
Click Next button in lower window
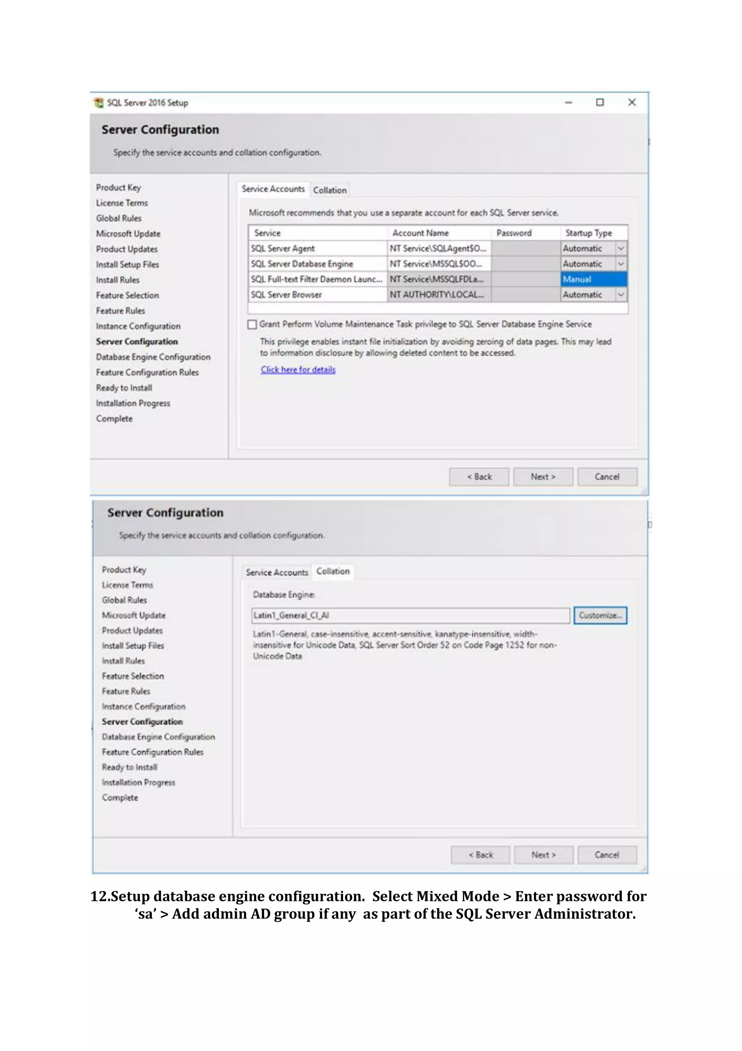click(543, 855)
